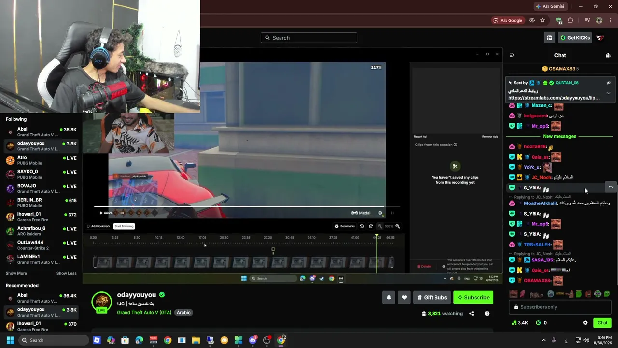Zoom in the Medal timeline
The image size is (618, 348).
point(398,226)
